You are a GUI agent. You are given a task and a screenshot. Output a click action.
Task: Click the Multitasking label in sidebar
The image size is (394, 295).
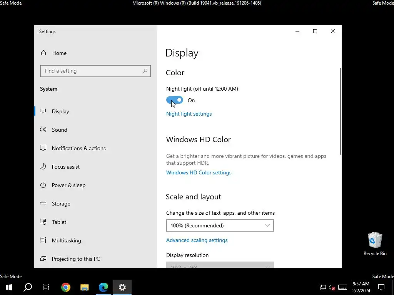coord(66,240)
